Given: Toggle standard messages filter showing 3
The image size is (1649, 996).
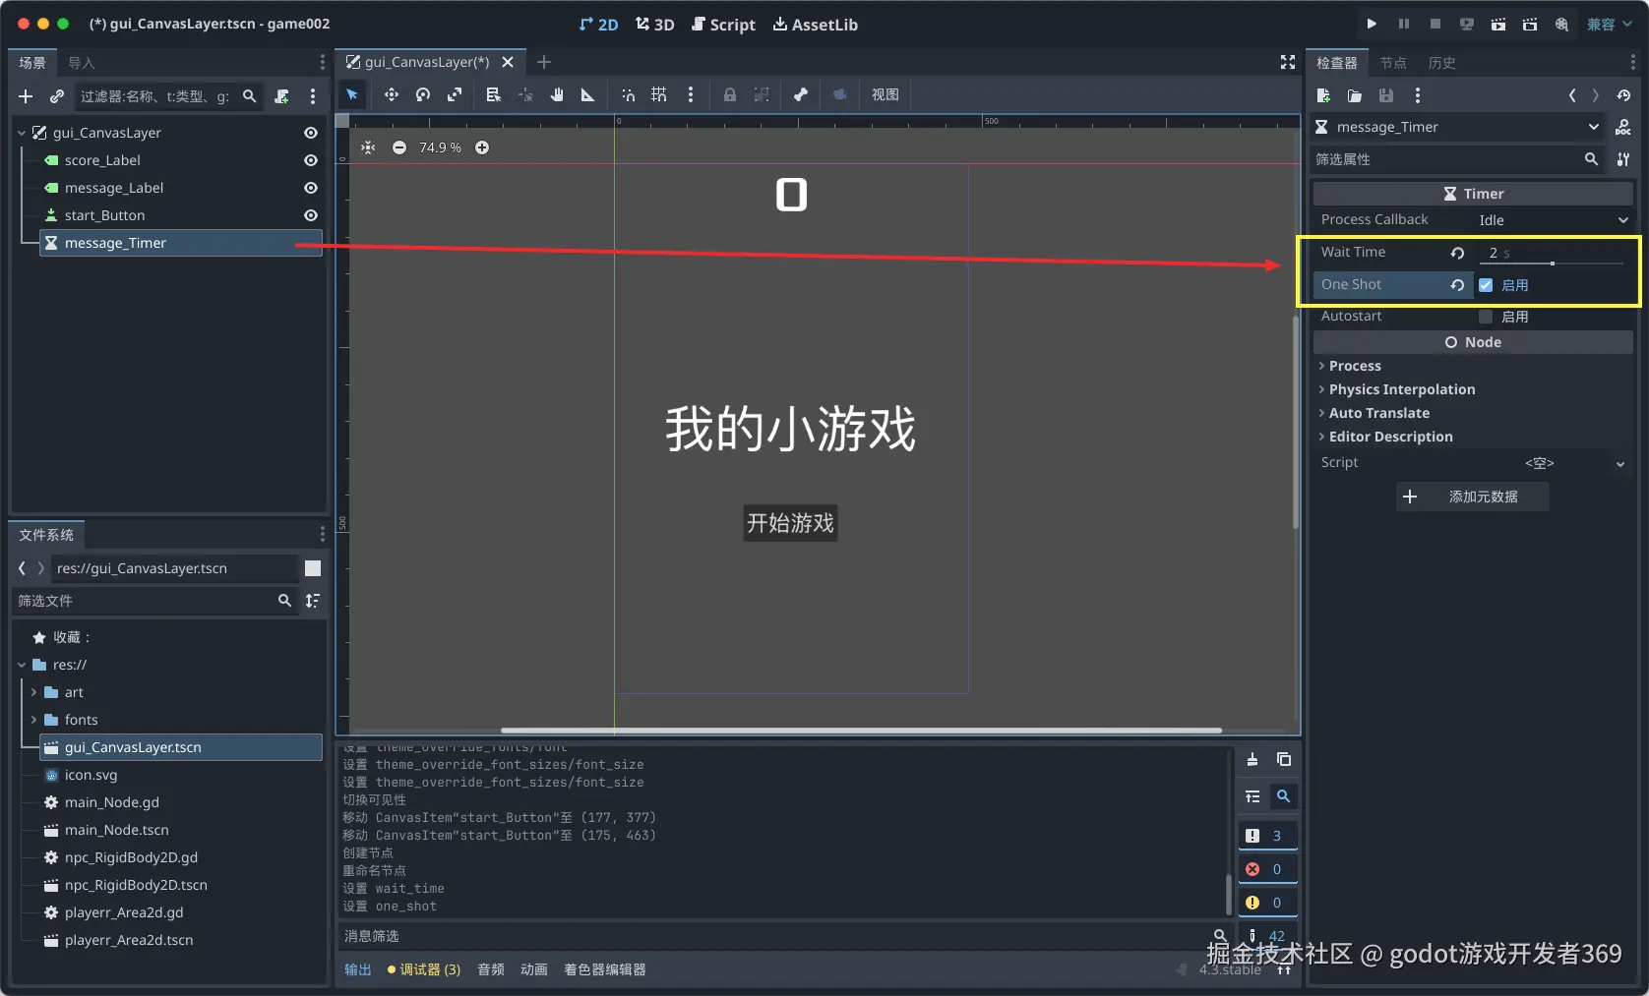Looking at the screenshot, I should click(1267, 836).
